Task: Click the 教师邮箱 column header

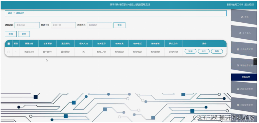Action: [x=155, y=44]
